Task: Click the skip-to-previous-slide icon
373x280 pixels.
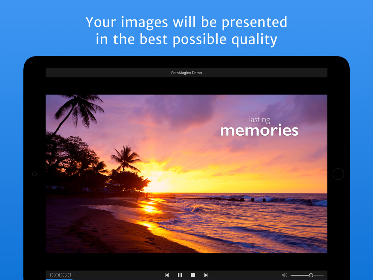Action: (167, 275)
